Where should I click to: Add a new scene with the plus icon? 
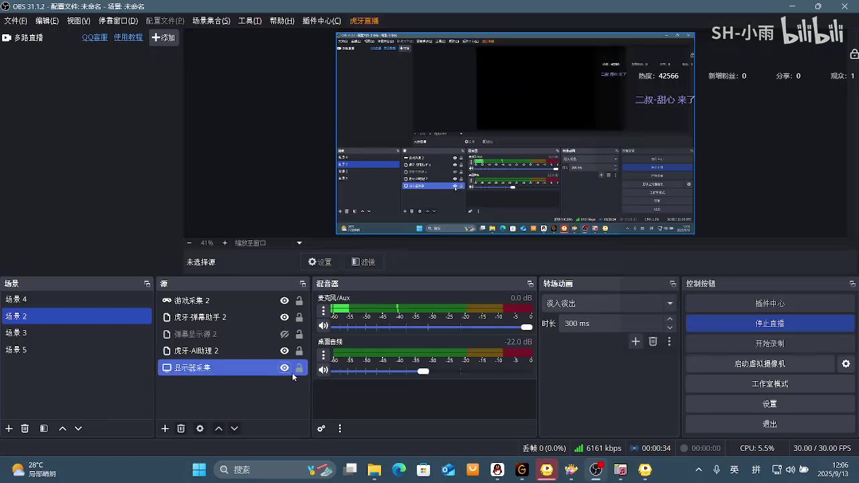[9, 429]
